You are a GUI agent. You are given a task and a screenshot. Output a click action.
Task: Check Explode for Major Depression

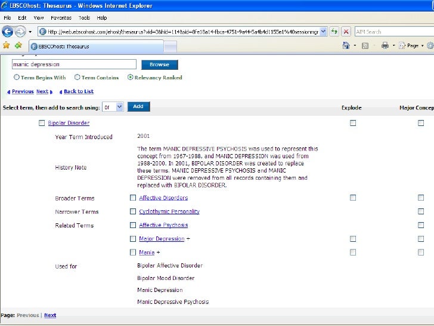point(353,239)
